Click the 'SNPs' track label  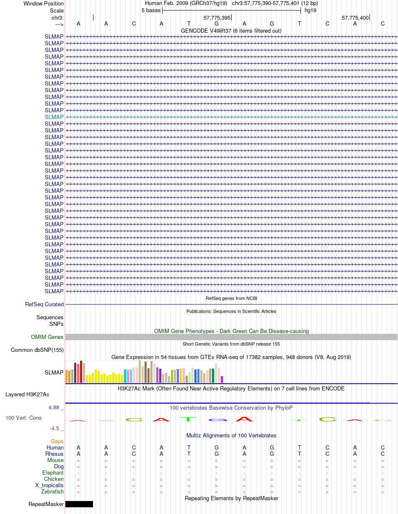(57, 324)
